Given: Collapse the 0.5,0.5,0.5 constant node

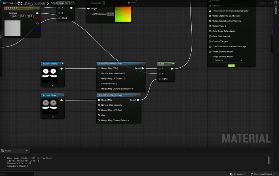Looking at the screenshot, I should click(x=38, y=8).
